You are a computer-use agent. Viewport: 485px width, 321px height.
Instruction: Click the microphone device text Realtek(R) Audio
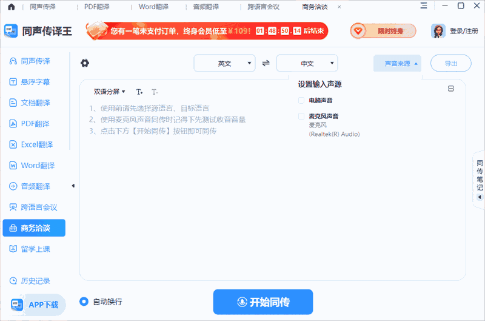[334, 134]
